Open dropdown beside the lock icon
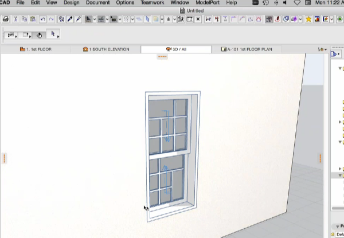 pos(174,19)
